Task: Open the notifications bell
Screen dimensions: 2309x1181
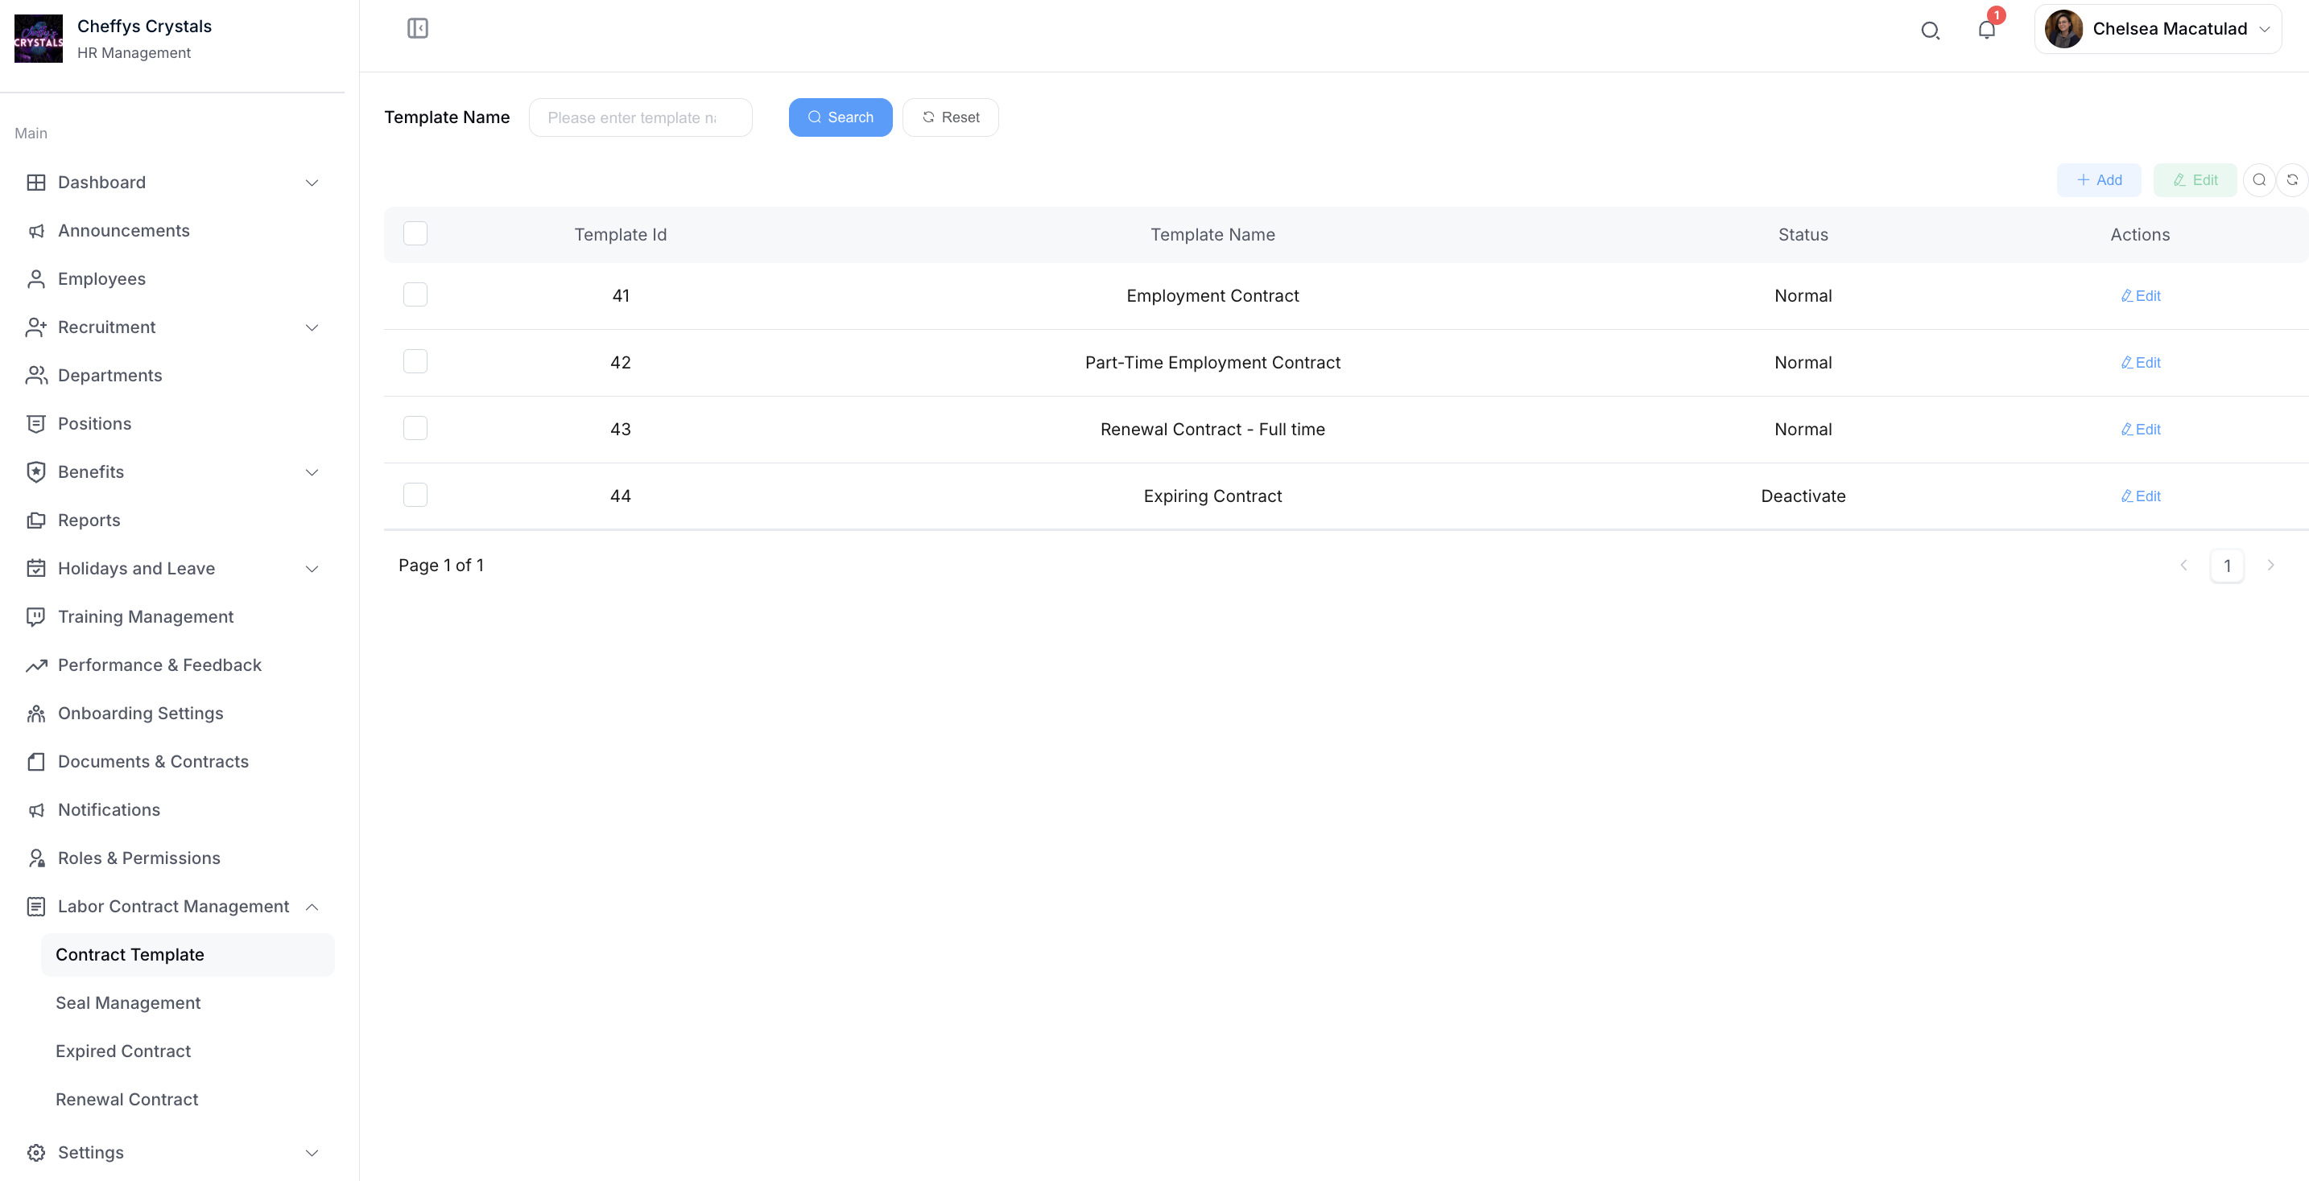Action: [1986, 31]
